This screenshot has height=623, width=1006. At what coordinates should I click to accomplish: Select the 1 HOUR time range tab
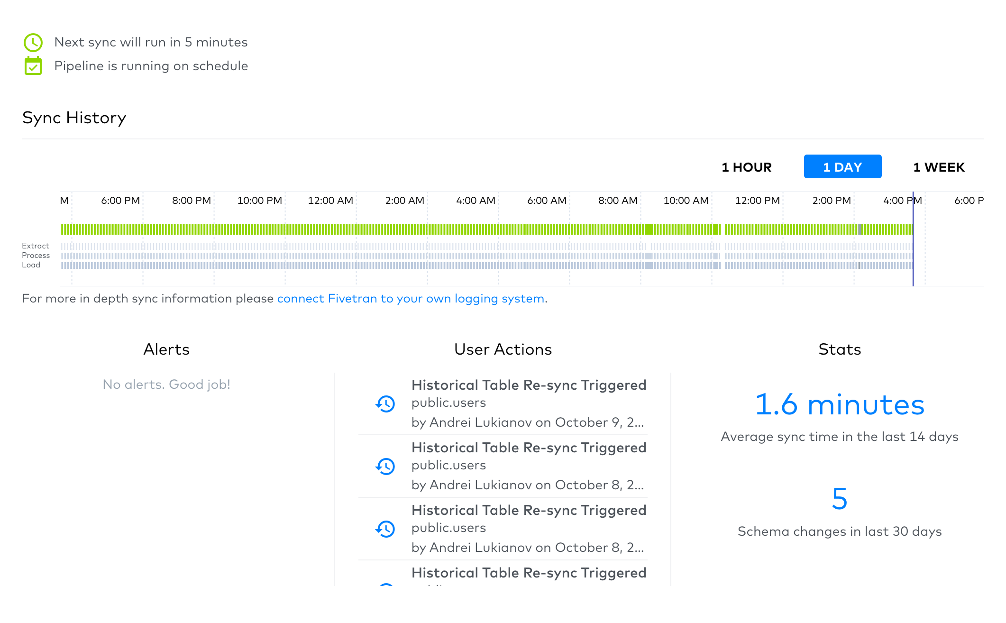click(747, 167)
